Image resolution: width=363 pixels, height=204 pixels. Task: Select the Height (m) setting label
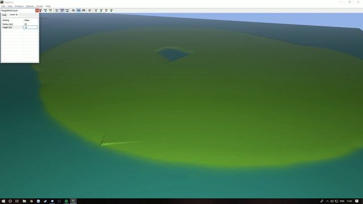coord(7,27)
